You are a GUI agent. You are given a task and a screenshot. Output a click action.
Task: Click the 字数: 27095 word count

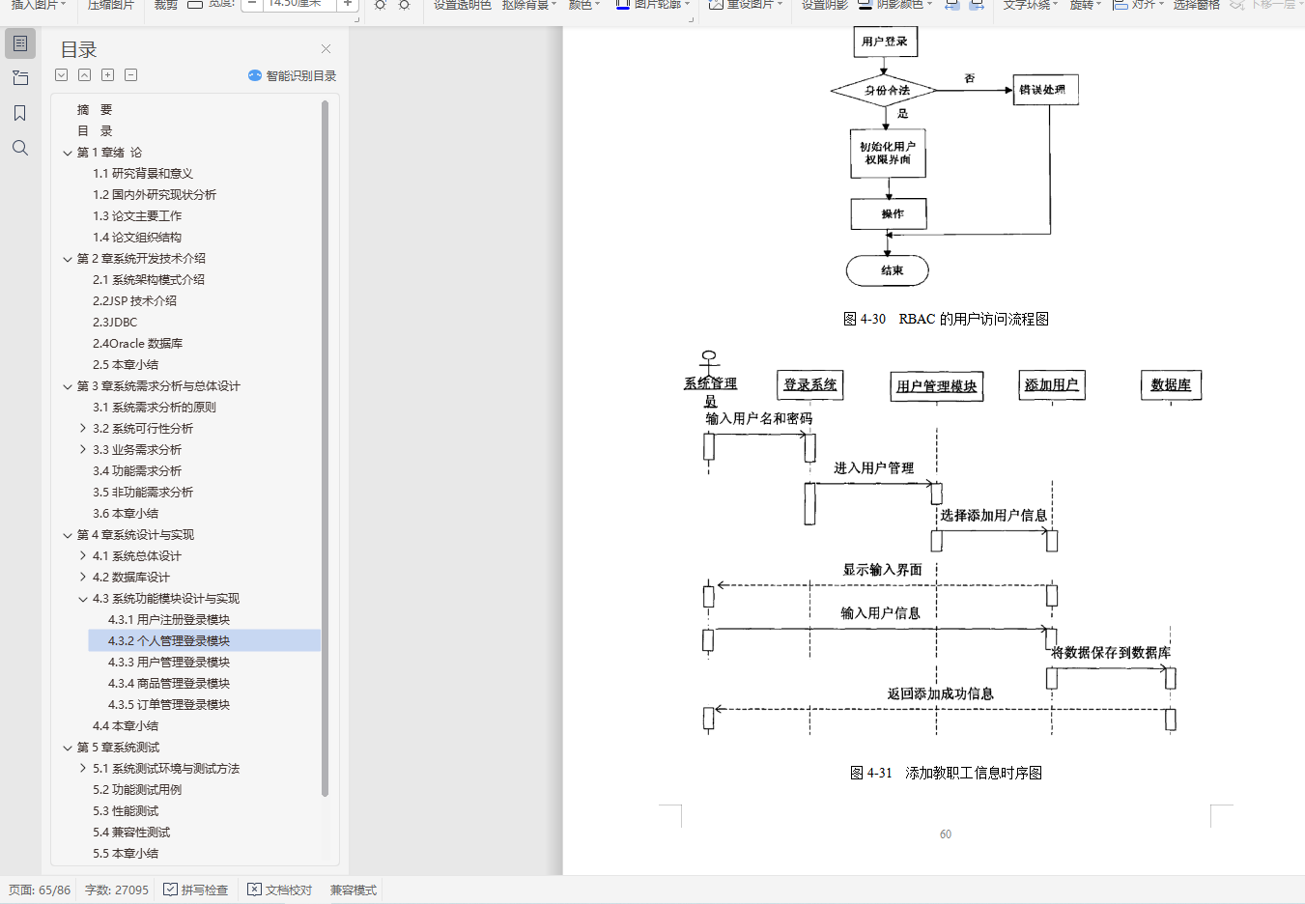(117, 890)
